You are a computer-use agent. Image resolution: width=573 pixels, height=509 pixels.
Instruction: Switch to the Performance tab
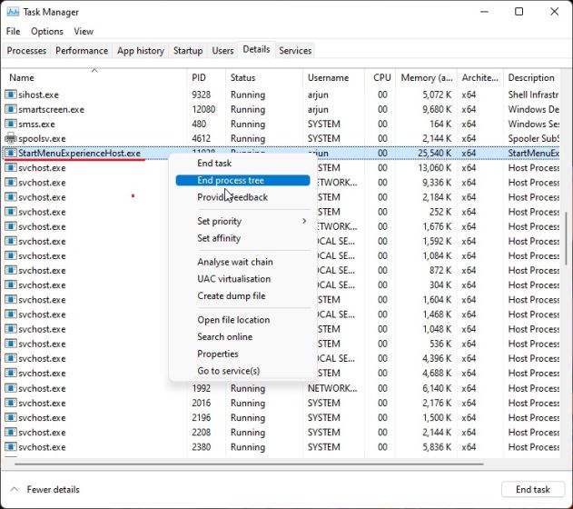pyautogui.click(x=82, y=51)
